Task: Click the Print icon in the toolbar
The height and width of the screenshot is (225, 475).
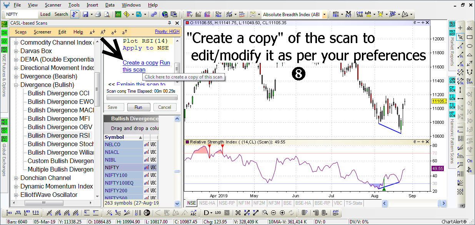Action: coord(98,14)
